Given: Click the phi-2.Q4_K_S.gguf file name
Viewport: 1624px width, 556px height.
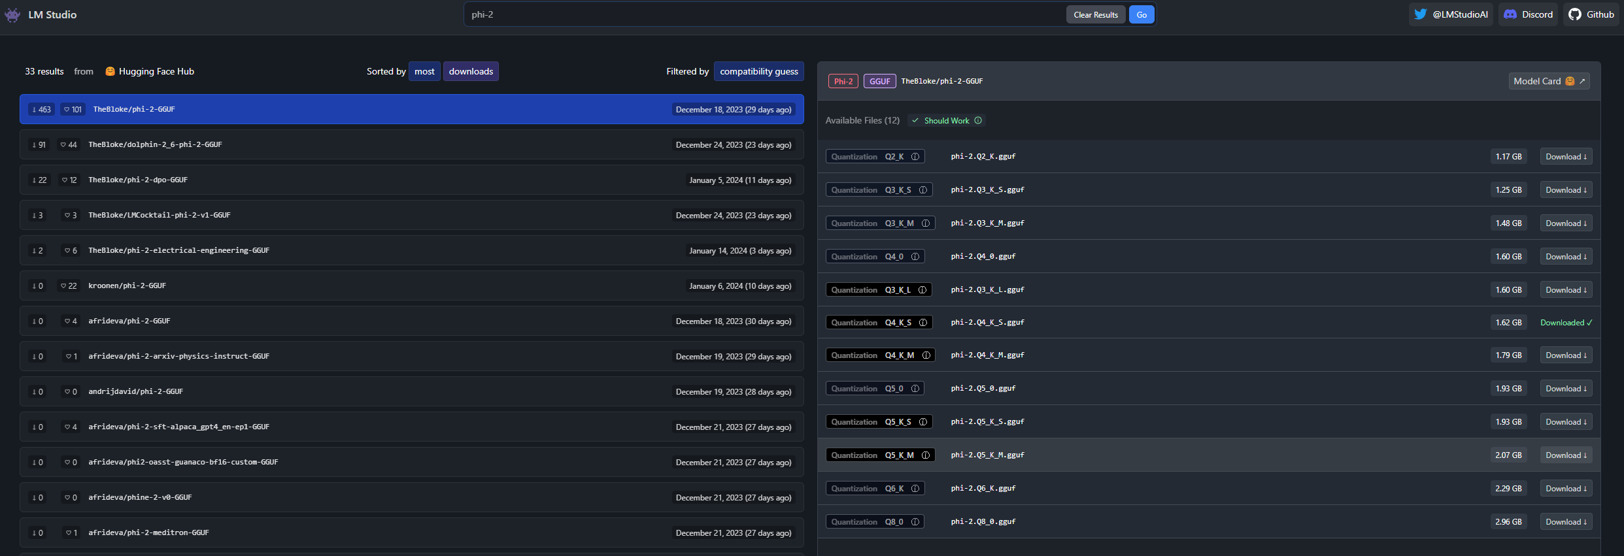Looking at the screenshot, I should point(987,323).
